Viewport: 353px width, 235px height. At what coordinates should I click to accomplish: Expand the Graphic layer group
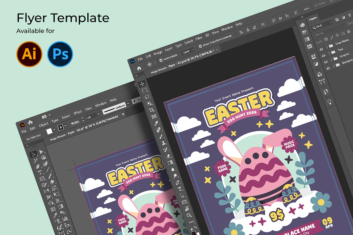(x=331, y=60)
